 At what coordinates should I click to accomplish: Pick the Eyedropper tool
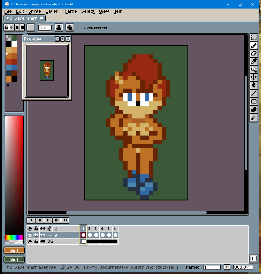254,61
